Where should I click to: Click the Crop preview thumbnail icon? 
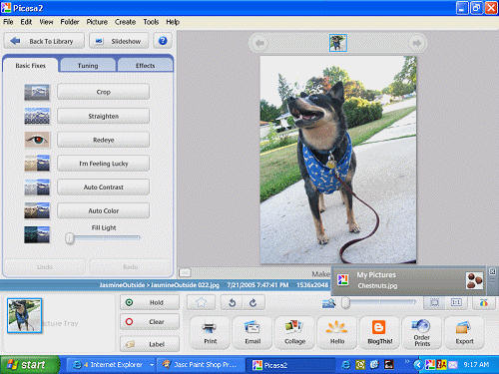click(37, 92)
